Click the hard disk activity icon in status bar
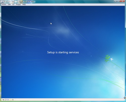This screenshot has height=102, width=126. pyautogui.click(x=3, y=99)
